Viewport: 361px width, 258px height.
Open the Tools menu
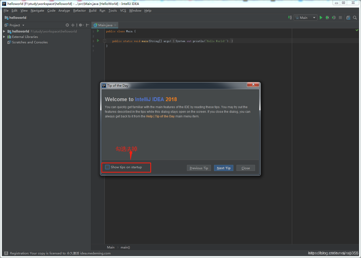[x=113, y=11]
